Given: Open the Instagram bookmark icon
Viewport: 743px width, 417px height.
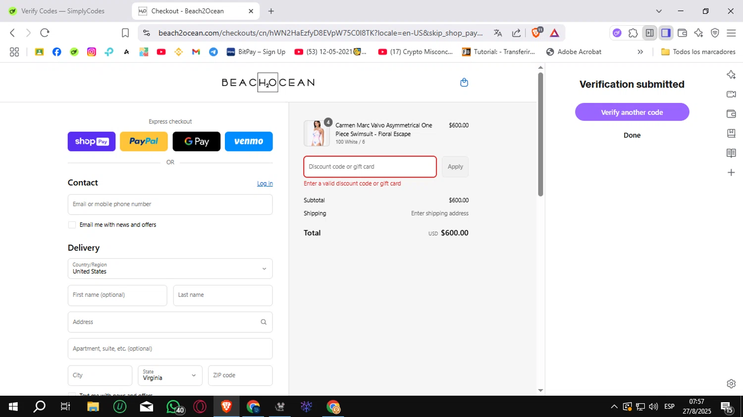Looking at the screenshot, I should [92, 51].
